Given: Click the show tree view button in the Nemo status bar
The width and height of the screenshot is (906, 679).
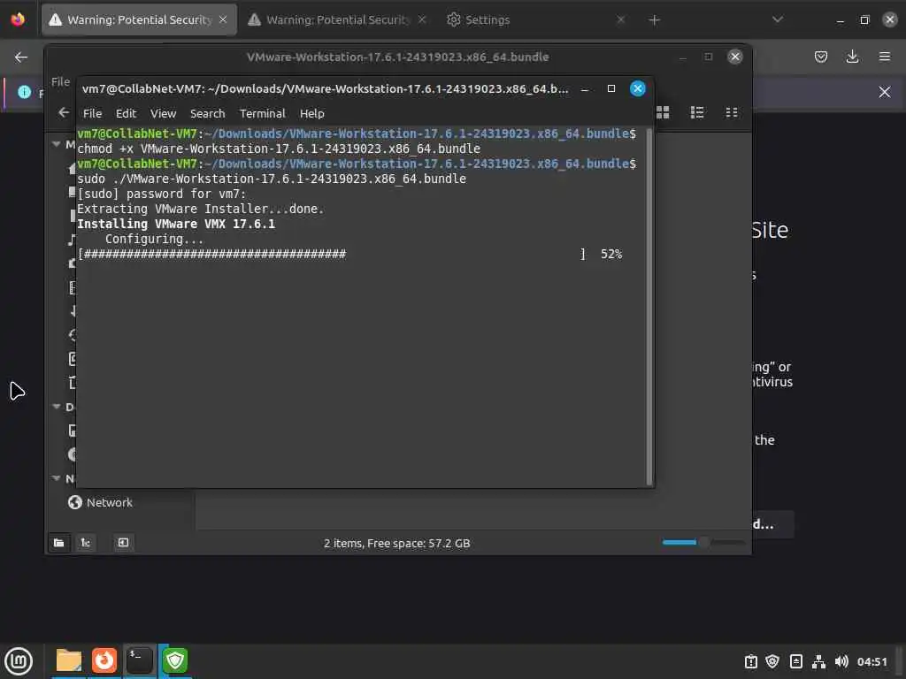Looking at the screenshot, I should click(x=86, y=543).
